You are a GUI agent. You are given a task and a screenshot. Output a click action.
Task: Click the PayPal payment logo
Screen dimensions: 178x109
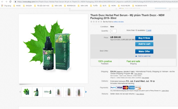tap(113, 88)
